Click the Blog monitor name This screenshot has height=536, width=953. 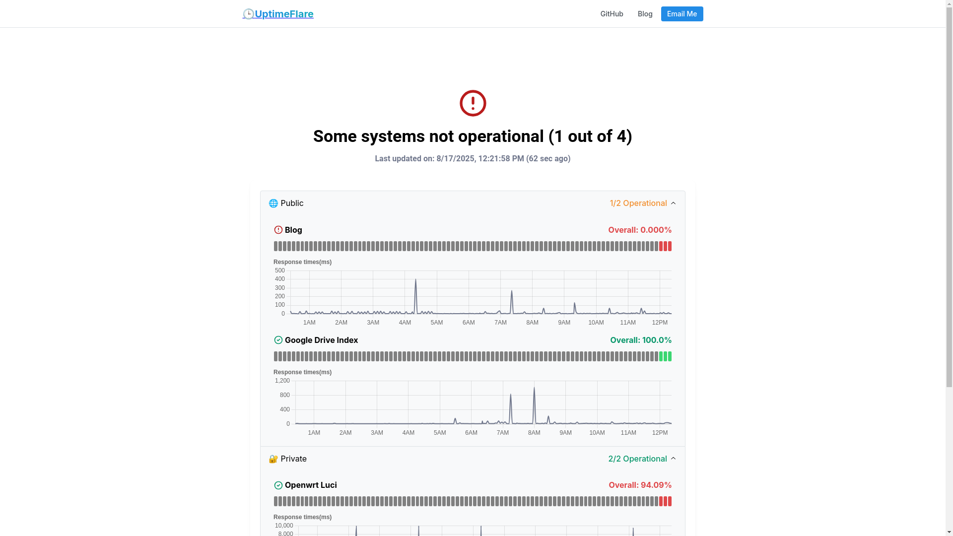pyautogui.click(x=293, y=230)
